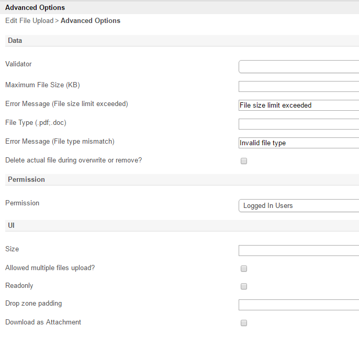Check the Readonly checkbox
Screen dimensions: 359x337
pos(244,287)
